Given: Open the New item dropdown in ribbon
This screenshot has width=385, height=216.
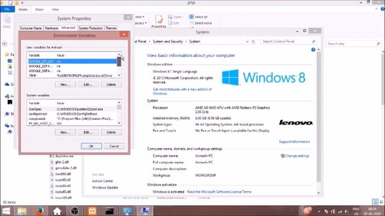Looking at the screenshot, I should pos(140,17).
